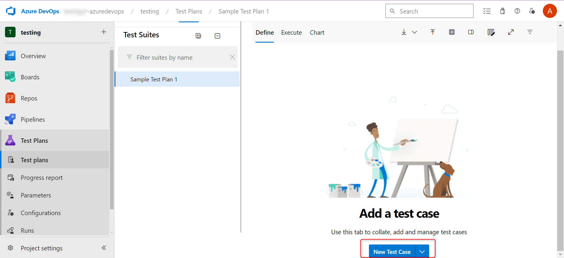The image size is (564, 258).
Task: Open the Marketplace shopping bag icon
Action: (502, 11)
